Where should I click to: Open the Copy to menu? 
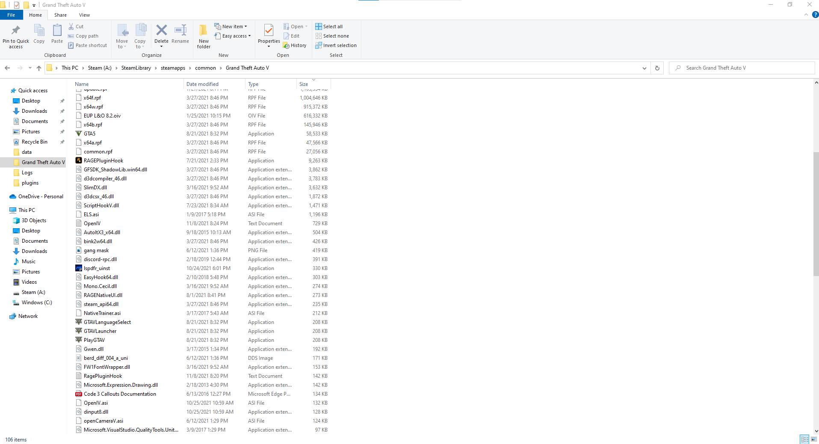click(140, 36)
